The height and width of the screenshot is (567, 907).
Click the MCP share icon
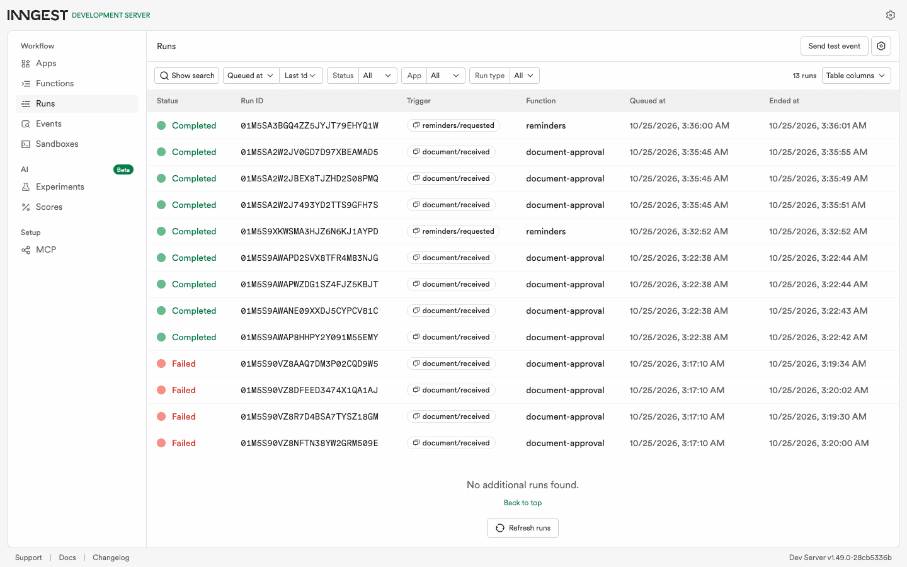(x=26, y=250)
